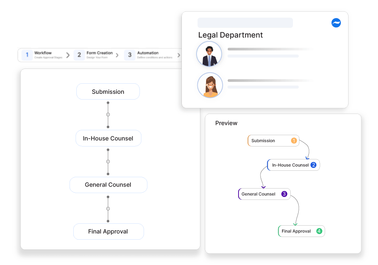Click the placeholder bar above Legal Department heading
The width and height of the screenshot is (378, 265).
coord(245,23)
